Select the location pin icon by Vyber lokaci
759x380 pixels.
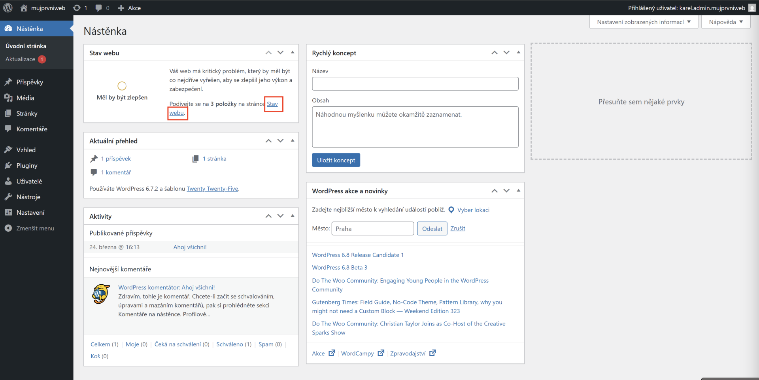[x=451, y=210]
